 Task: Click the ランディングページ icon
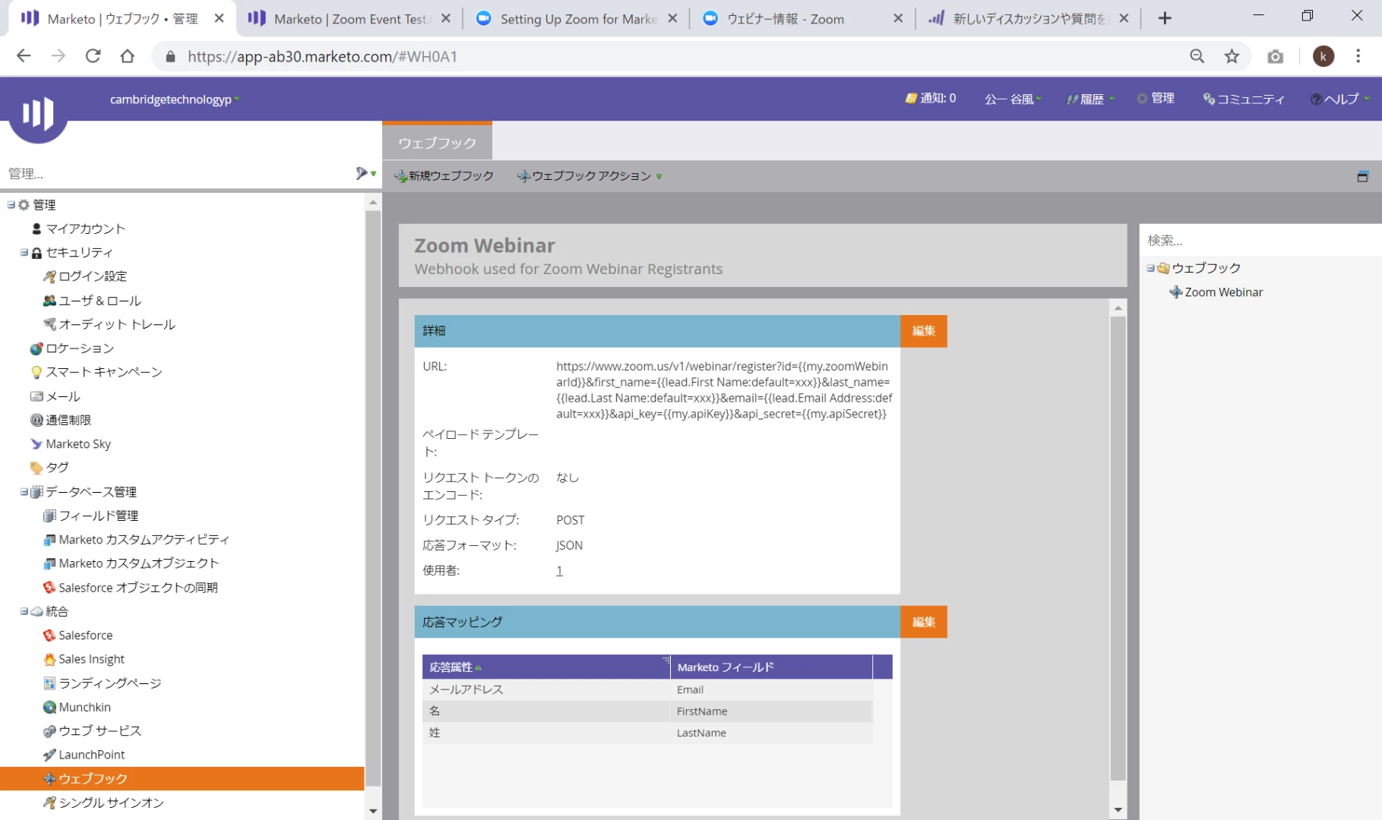click(x=49, y=683)
